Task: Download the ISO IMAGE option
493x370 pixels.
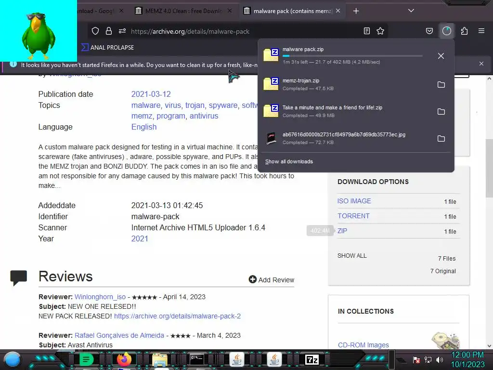Action: (x=354, y=201)
